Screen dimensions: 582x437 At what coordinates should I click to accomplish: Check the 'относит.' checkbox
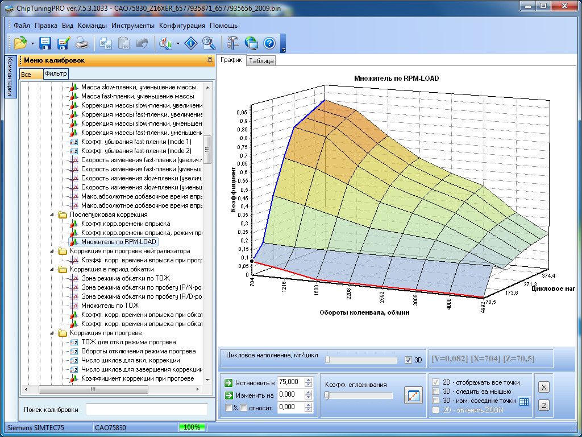243,407
